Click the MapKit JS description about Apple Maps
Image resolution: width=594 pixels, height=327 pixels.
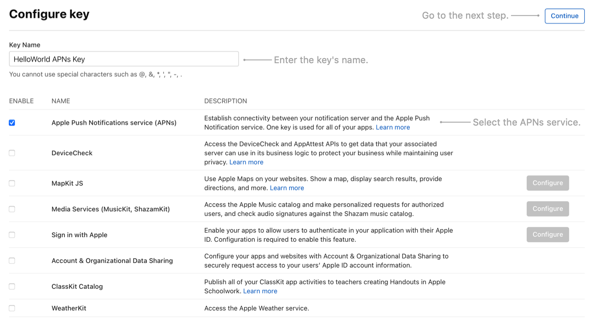pyautogui.click(x=323, y=183)
